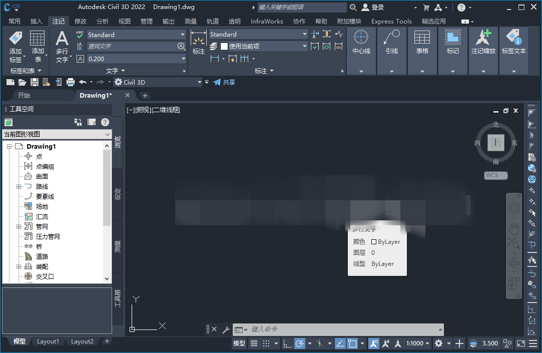This screenshot has height=353, width=542.
Task: Open the text height 0.200 dropdown
Action: tap(183, 59)
